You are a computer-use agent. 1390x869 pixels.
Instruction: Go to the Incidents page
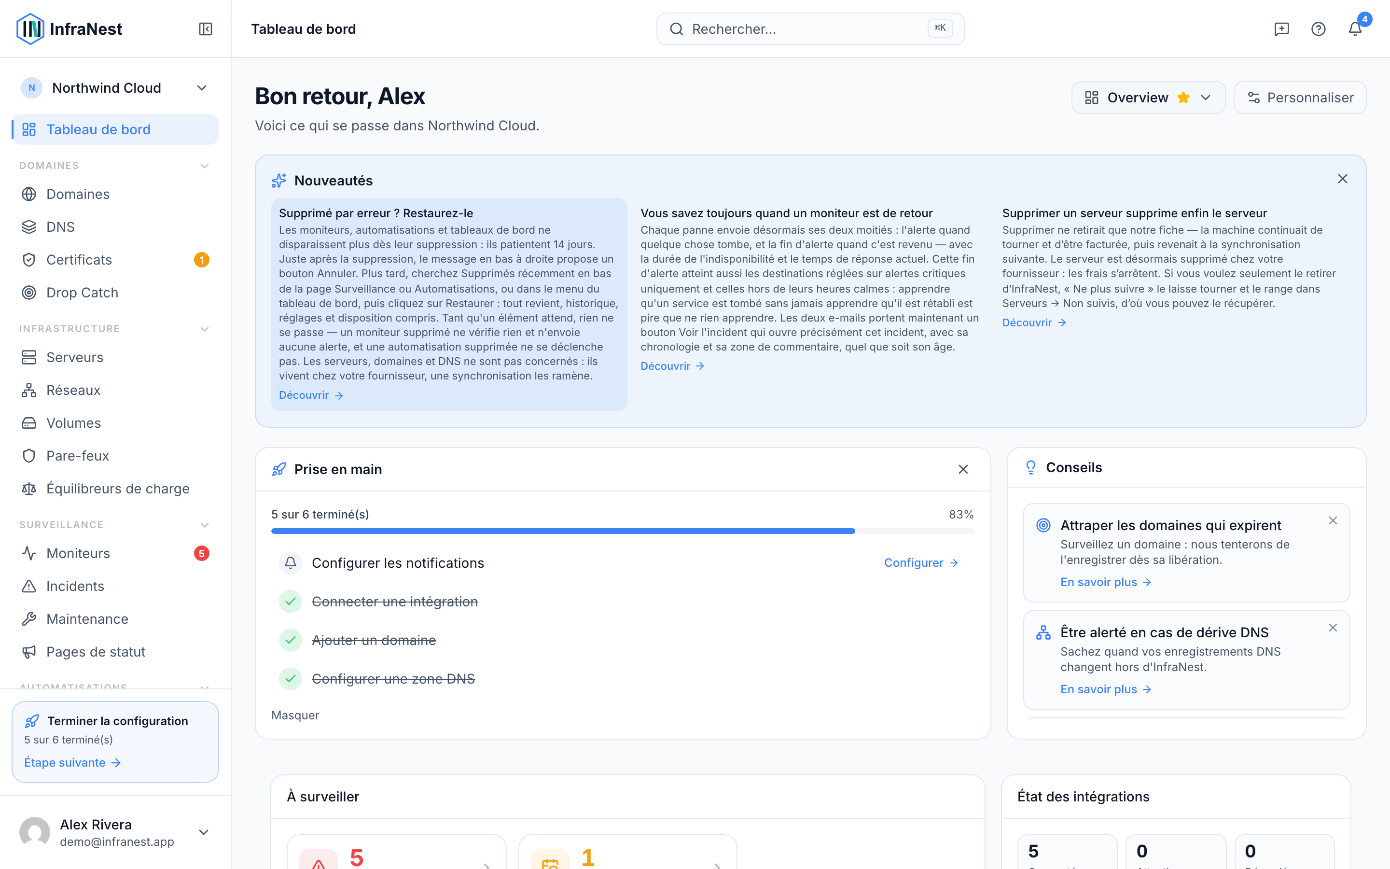115,586
